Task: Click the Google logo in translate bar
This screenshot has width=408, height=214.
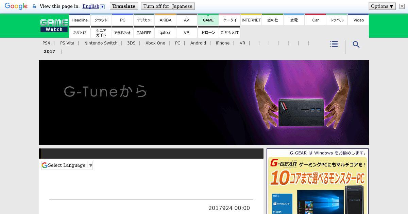Action: (16, 6)
